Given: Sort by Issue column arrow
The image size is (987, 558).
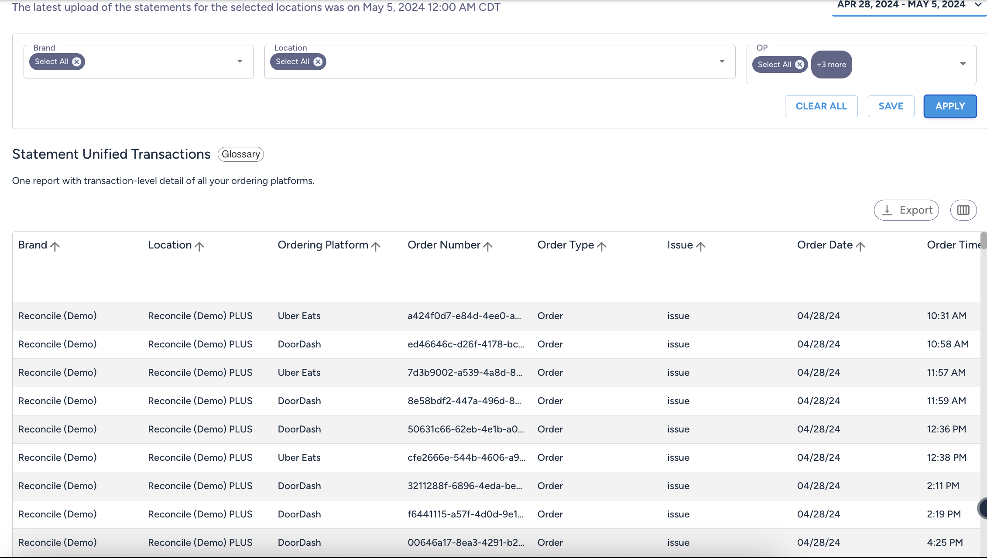Looking at the screenshot, I should (701, 246).
